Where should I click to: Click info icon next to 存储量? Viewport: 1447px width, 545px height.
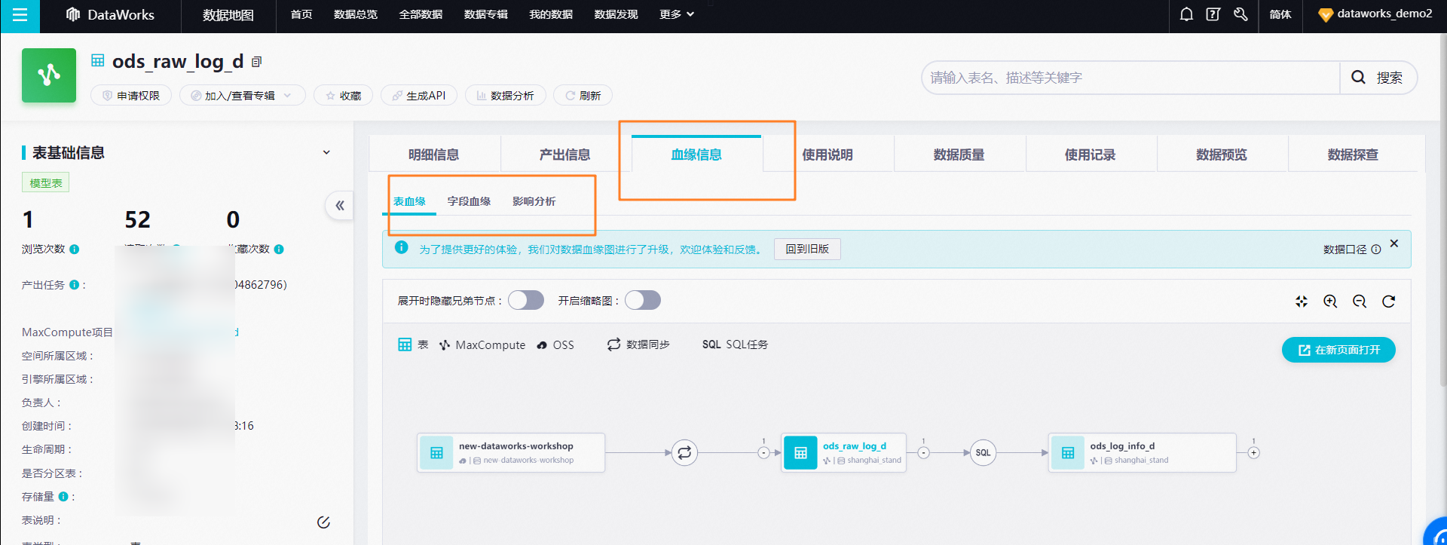coord(63,497)
